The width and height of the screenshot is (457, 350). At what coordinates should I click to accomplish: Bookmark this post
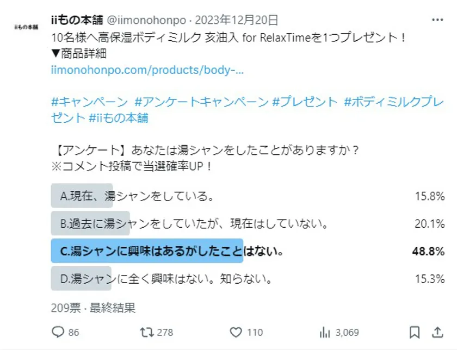point(414,332)
